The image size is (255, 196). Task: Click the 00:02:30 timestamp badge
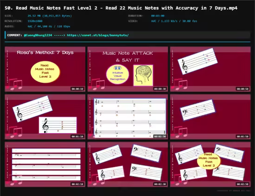pos(160,184)
